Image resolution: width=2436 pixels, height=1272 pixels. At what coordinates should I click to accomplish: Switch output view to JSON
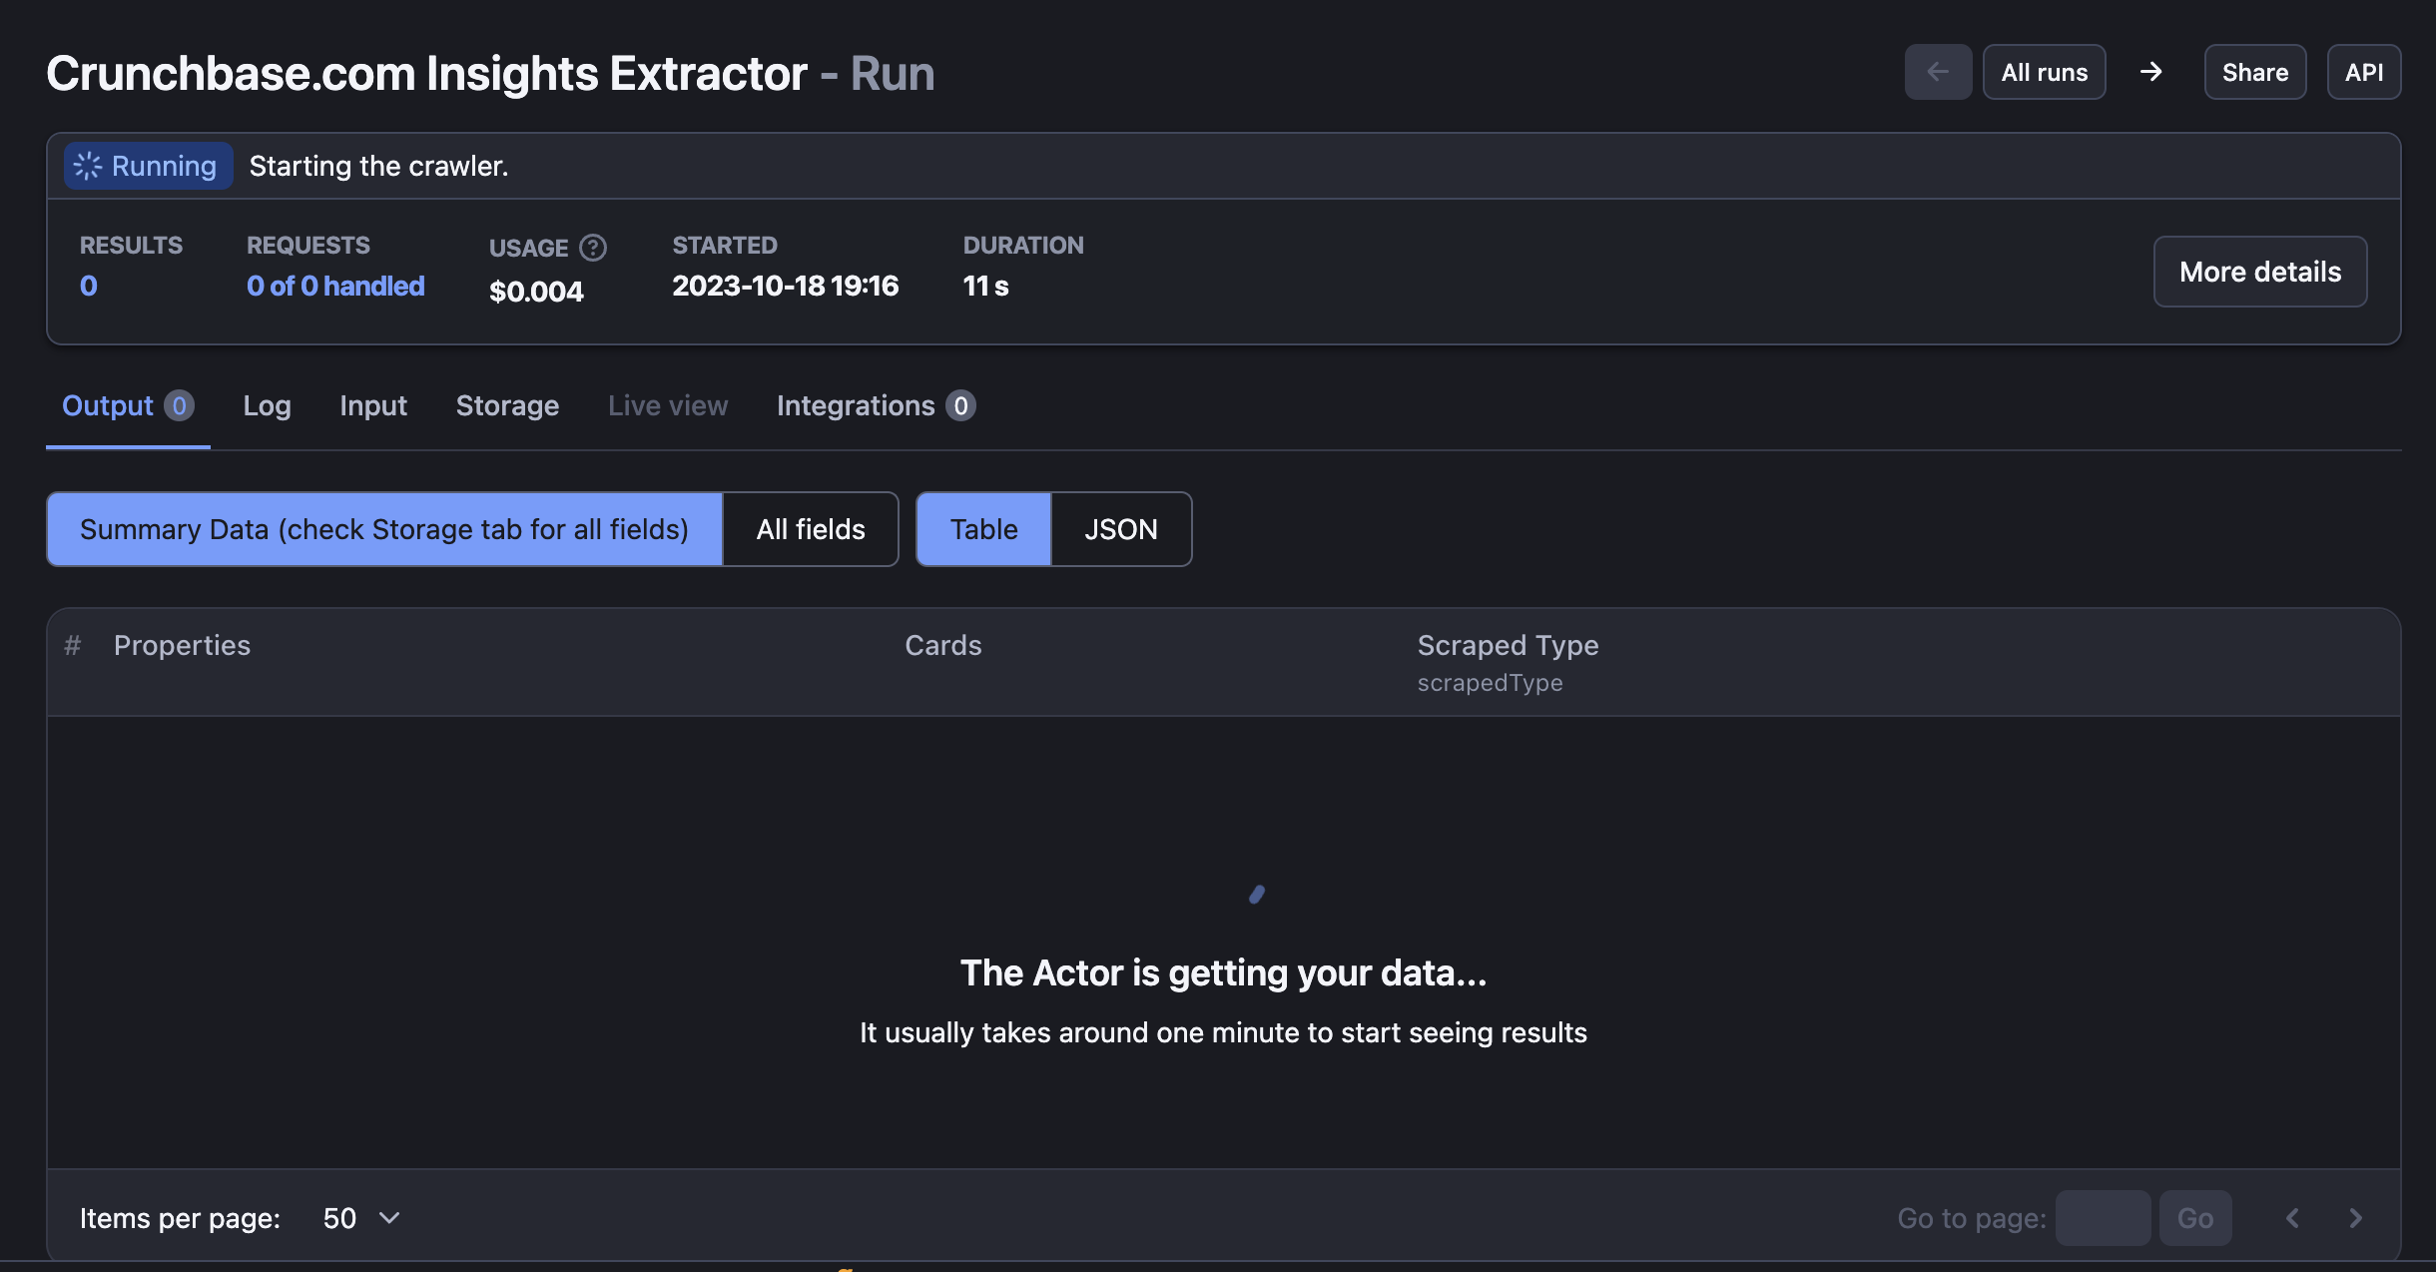[1120, 529]
